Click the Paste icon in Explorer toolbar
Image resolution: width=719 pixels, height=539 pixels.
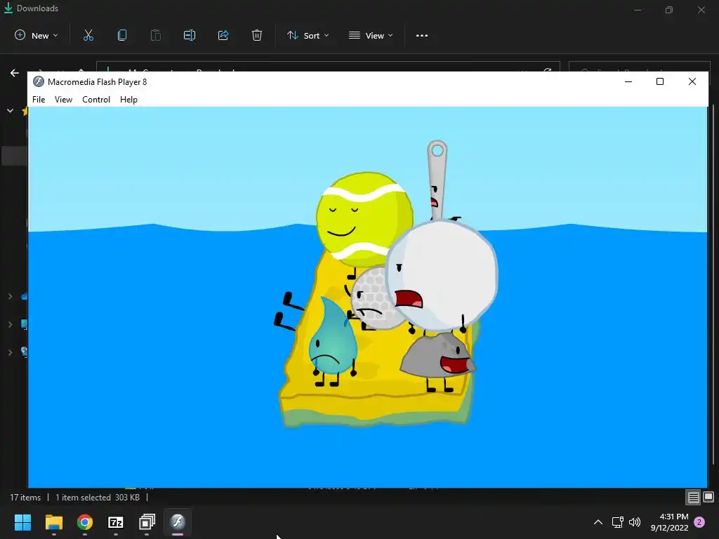coord(155,35)
